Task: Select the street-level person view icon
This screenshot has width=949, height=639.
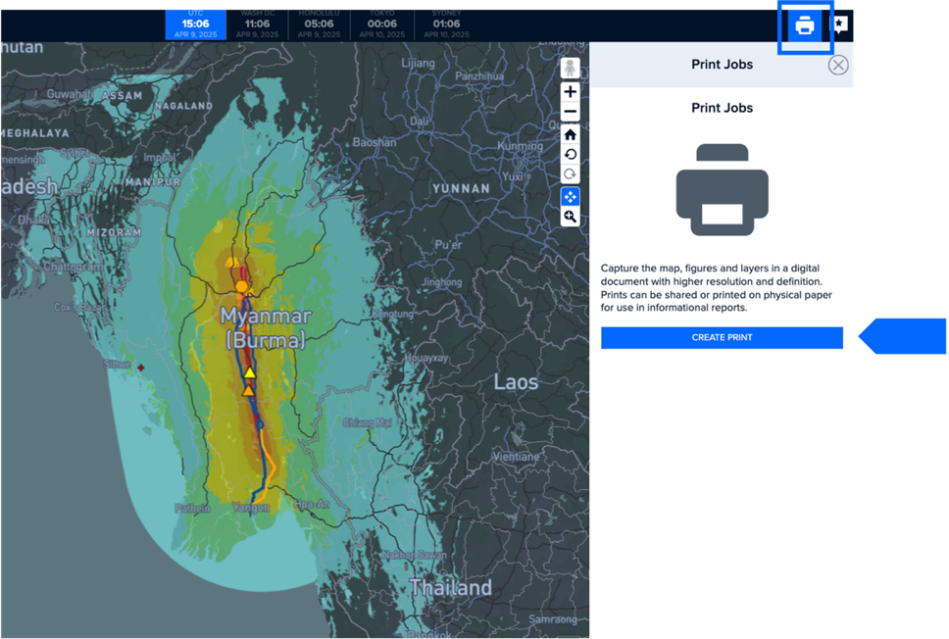Action: (571, 67)
